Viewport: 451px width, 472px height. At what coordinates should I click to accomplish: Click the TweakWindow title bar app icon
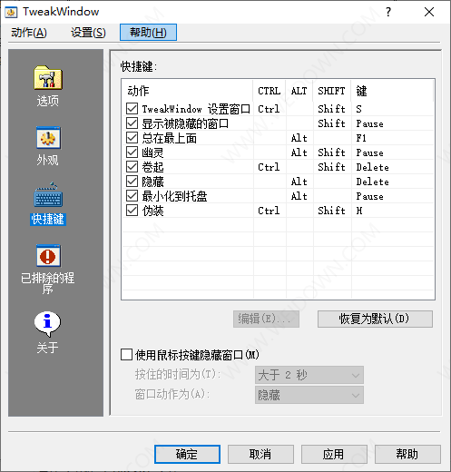click(x=11, y=12)
